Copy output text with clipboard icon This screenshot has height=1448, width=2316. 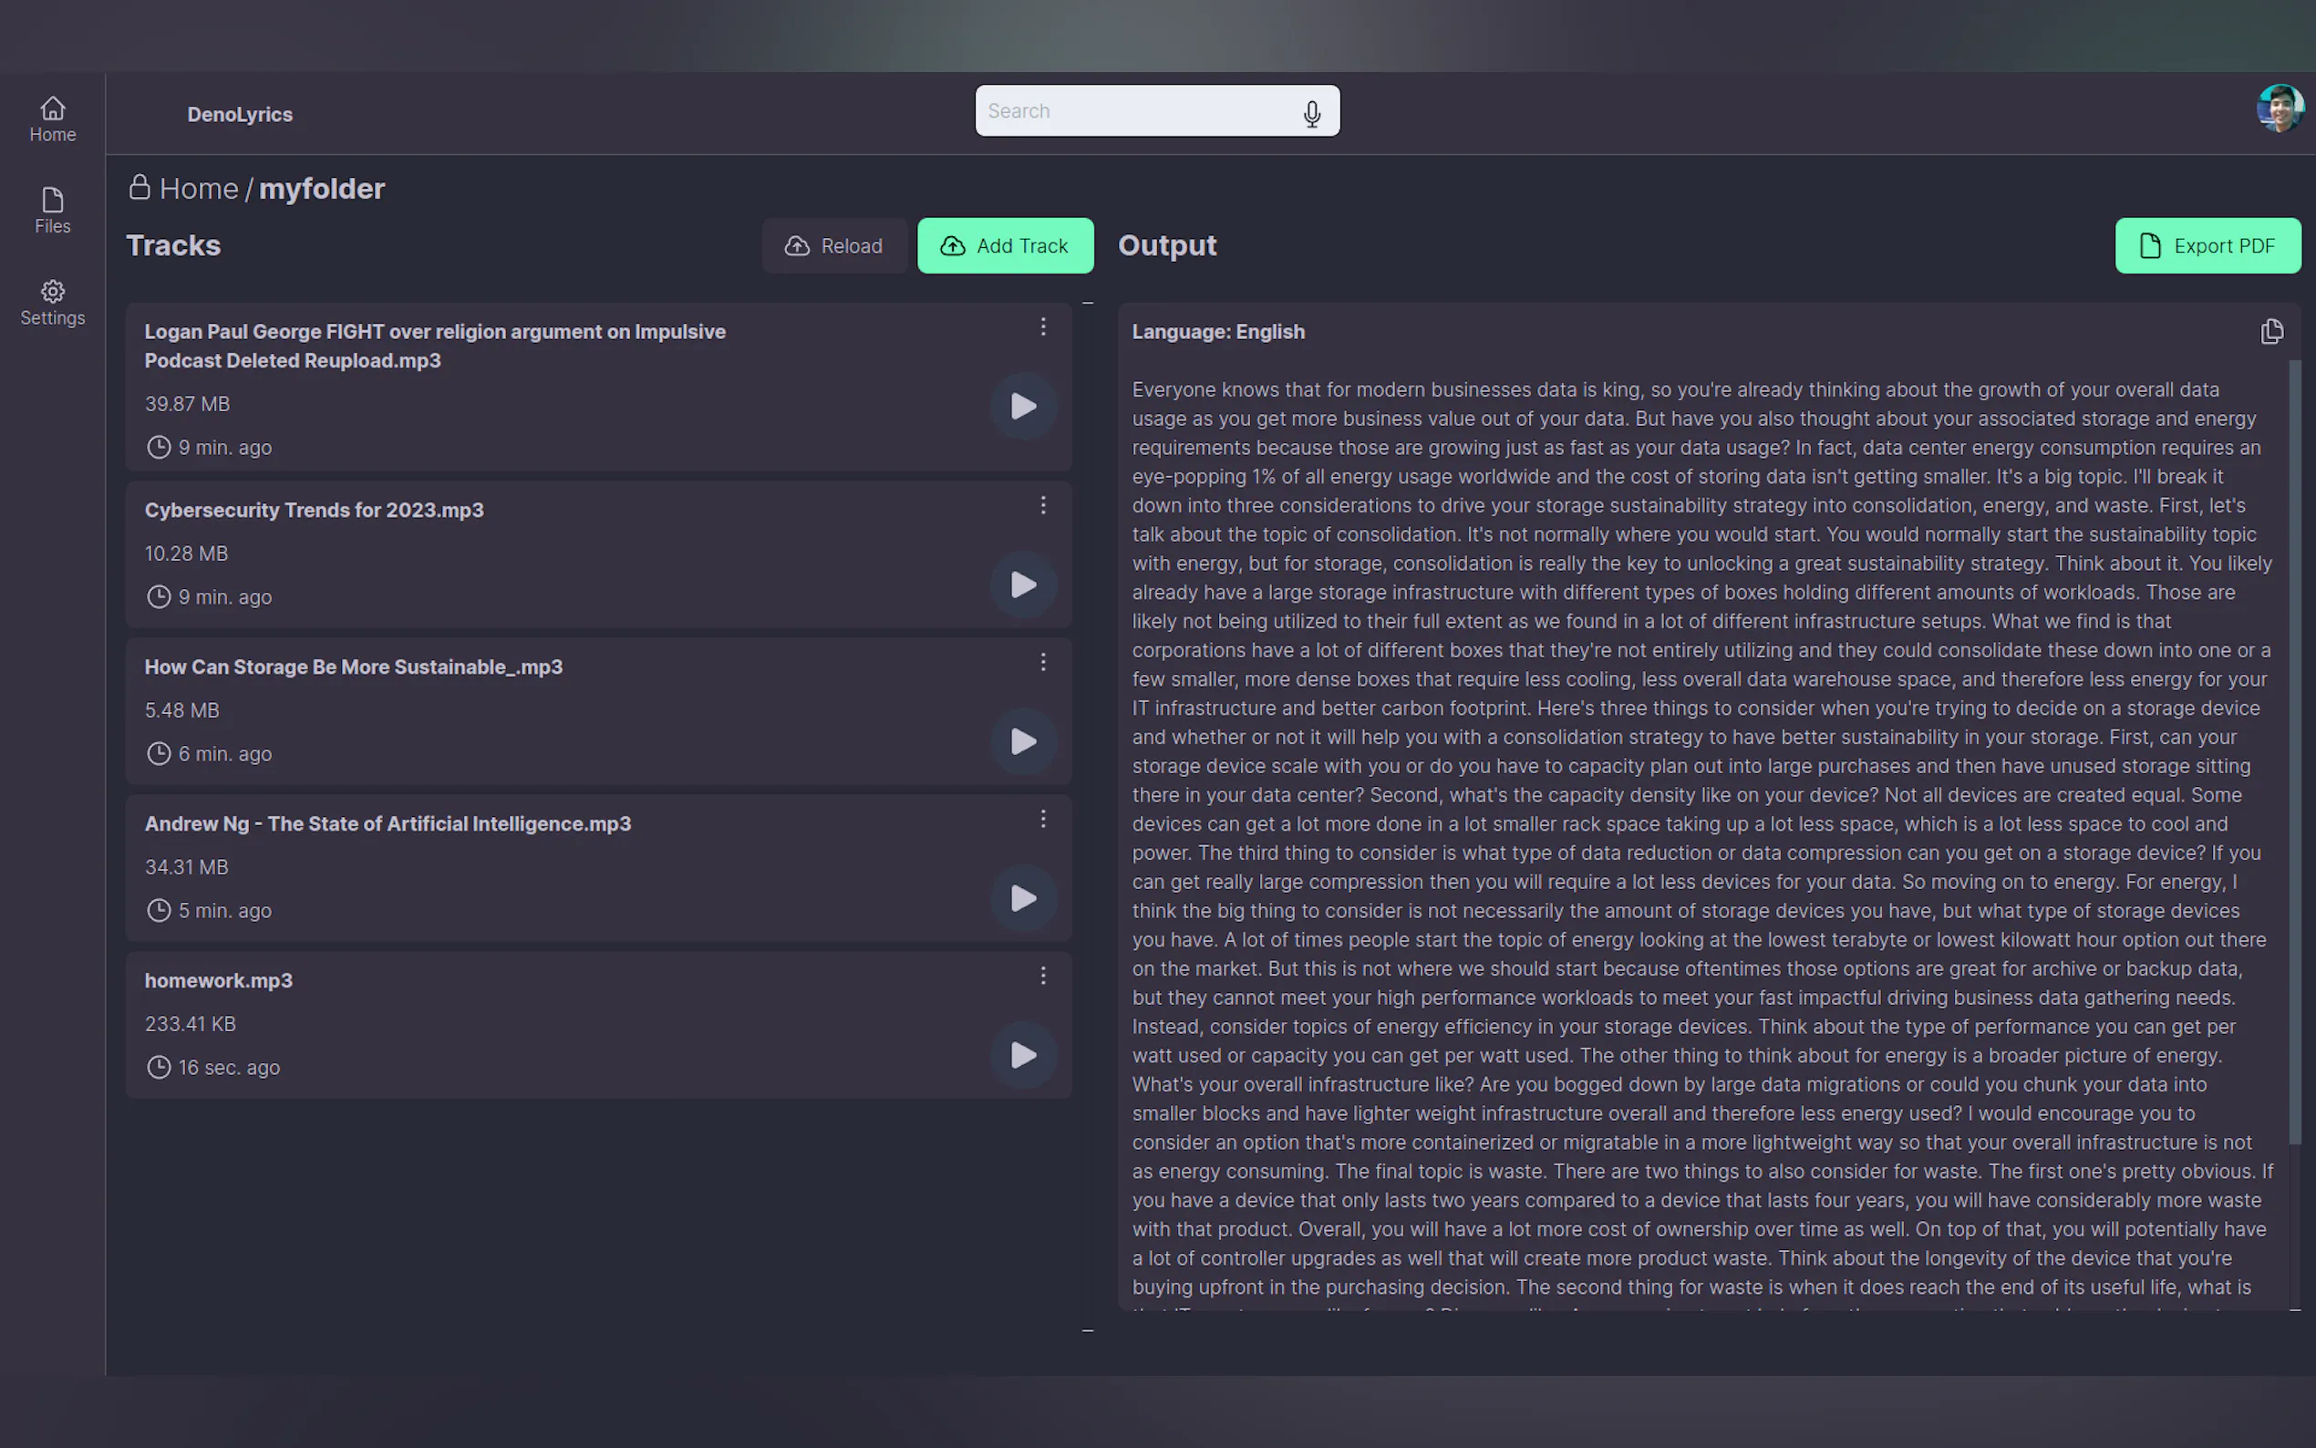pyautogui.click(x=2271, y=331)
